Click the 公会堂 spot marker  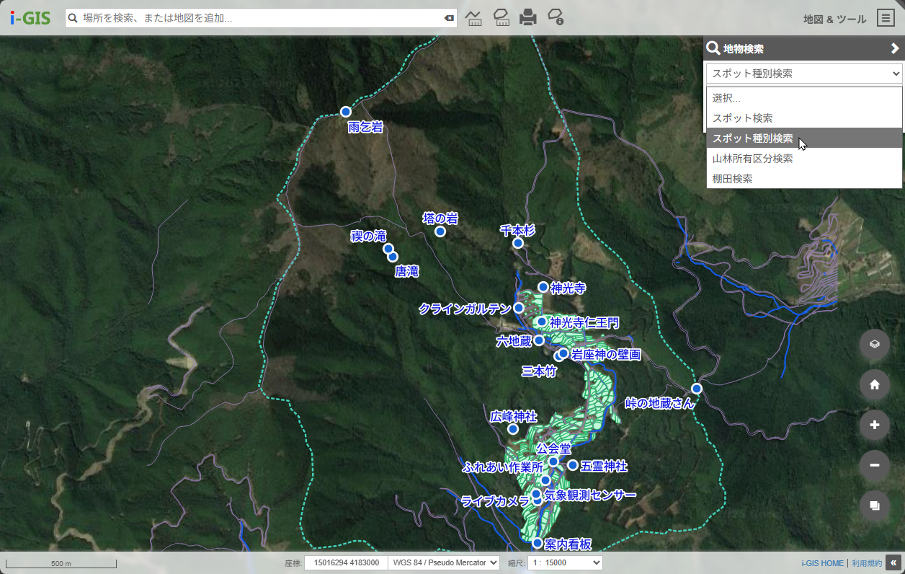pyautogui.click(x=553, y=462)
